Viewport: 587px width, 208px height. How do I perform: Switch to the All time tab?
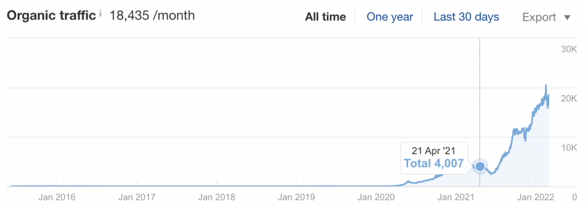(326, 17)
